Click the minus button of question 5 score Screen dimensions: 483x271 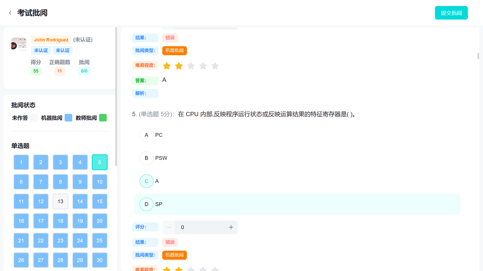169,227
